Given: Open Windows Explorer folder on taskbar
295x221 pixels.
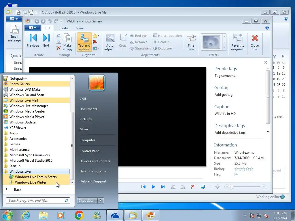Looking at the screenshot, I should [44, 215].
